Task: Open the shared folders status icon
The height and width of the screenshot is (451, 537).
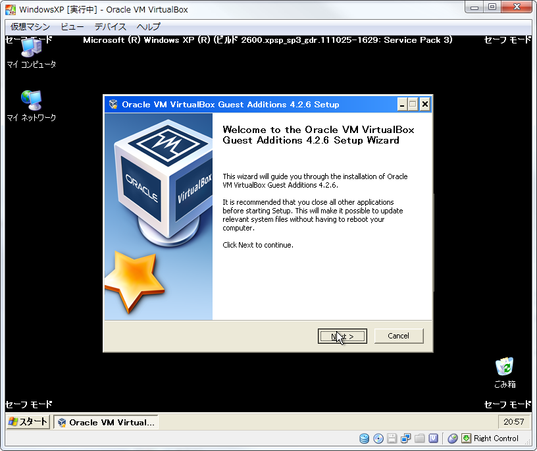Action: [x=420, y=438]
